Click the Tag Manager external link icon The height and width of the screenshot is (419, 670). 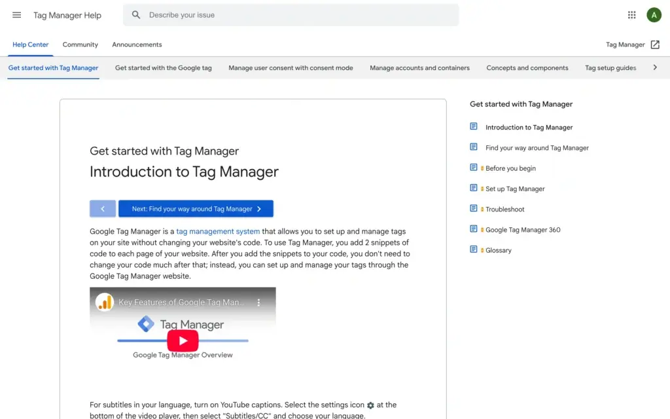click(x=655, y=45)
